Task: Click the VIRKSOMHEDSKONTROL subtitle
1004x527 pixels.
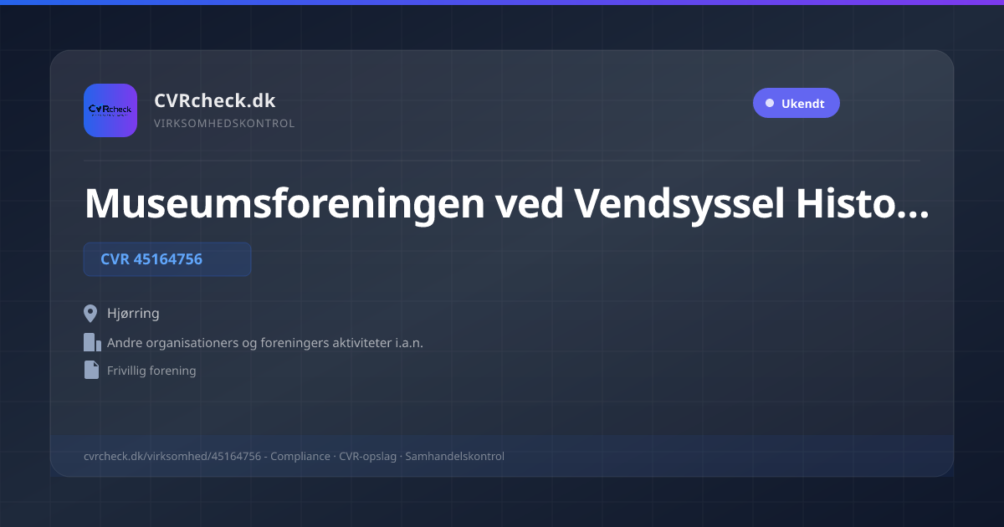Action: point(224,124)
